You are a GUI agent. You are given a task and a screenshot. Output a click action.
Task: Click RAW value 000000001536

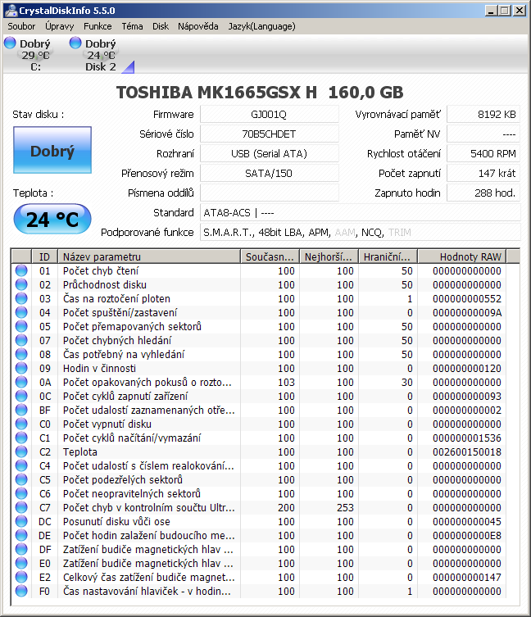click(x=467, y=438)
